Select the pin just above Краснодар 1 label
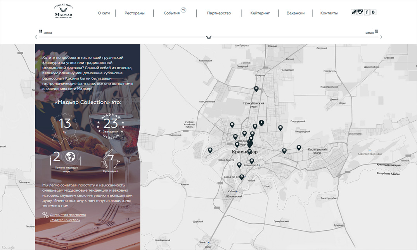 (x=252, y=161)
